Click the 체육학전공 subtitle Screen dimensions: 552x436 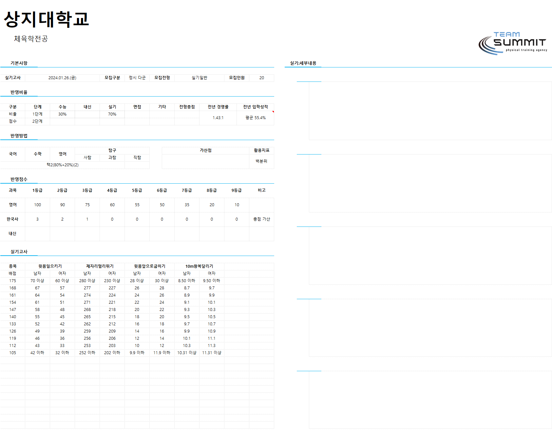click(31, 39)
